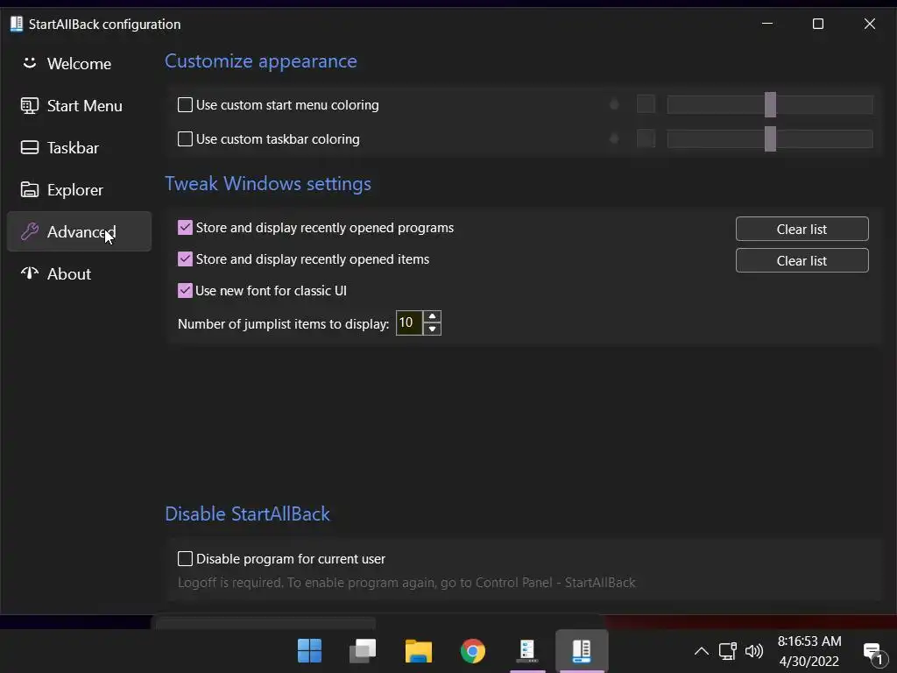This screenshot has height=673, width=897.
Task: Open Task View on the taskbar
Action: coord(363,651)
